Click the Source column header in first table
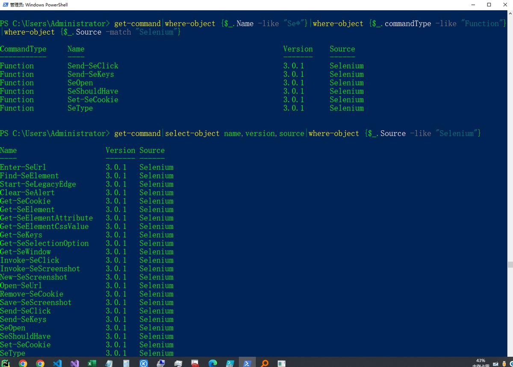 342,49
